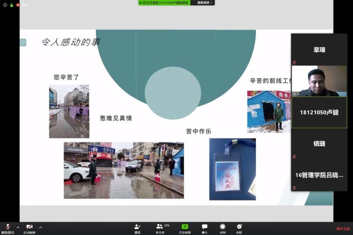Viewport: 353px width, 235px height.
Task: Open meeting info icon at top left
Action: coord(5,5)
